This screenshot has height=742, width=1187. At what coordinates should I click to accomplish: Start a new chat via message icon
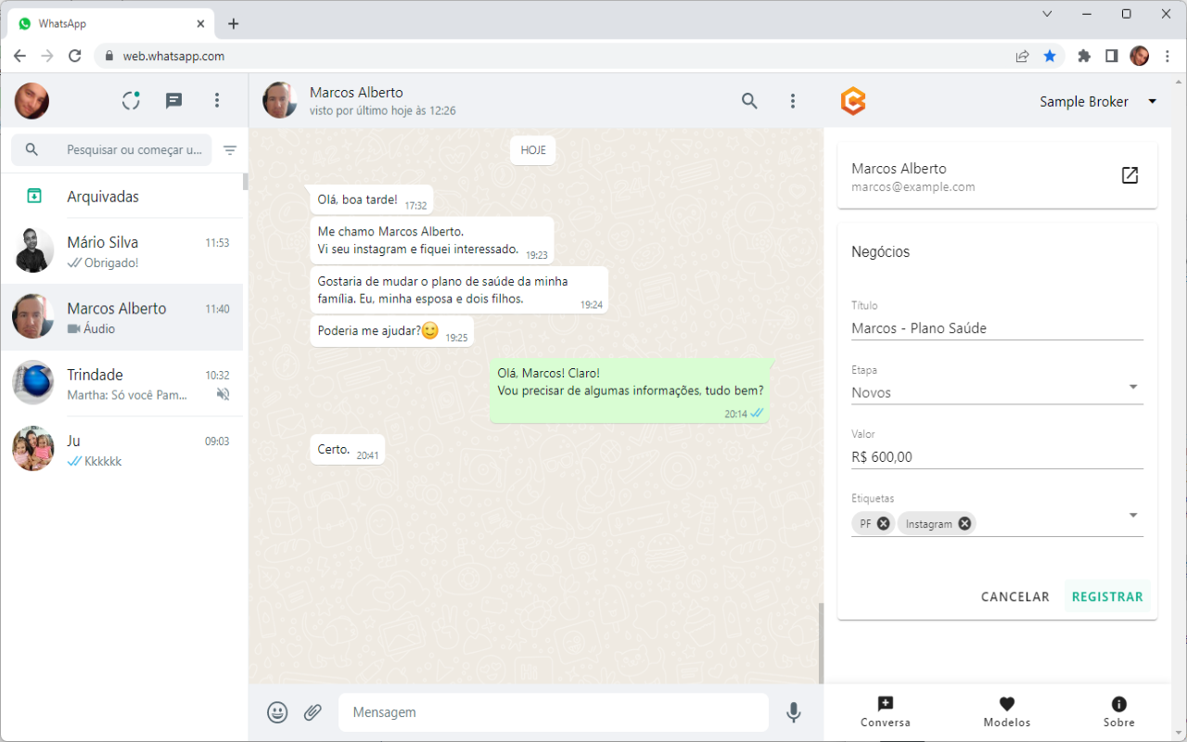(x=173, y=101)
